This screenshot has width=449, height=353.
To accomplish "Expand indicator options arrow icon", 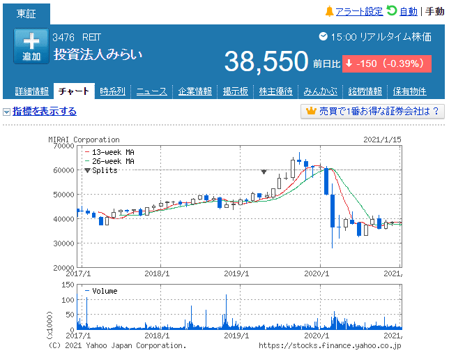I will [x=6, y=112].
